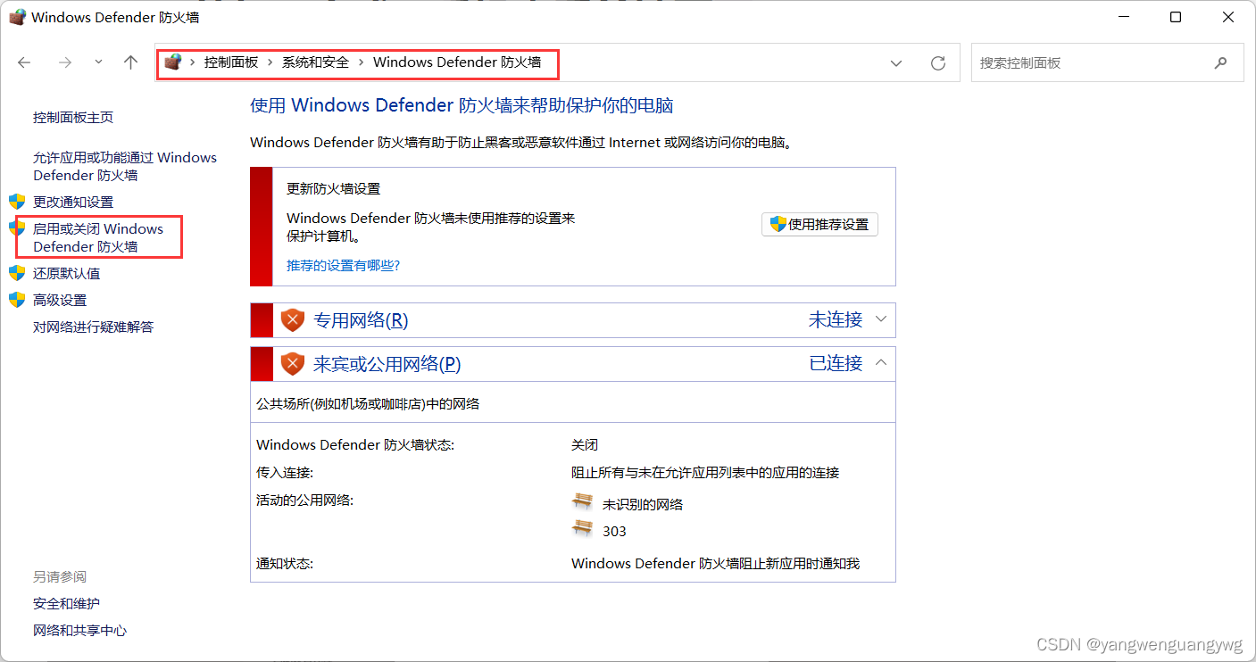Click the bench icon beside 303
This screenshot has height=662, width=1256.
[x=582, y=529]
